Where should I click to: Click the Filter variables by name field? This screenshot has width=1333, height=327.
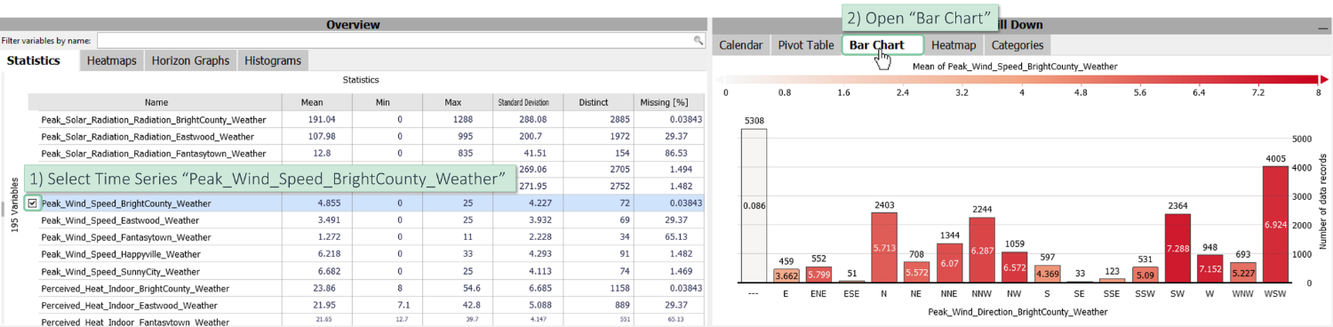[x=401, y=41]
